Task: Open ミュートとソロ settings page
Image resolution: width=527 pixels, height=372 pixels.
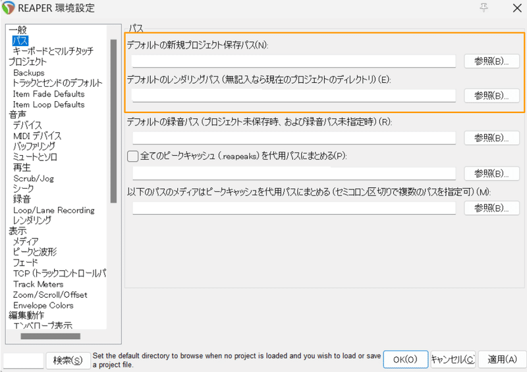Action: pyautogui.click(x=35, y=157)
